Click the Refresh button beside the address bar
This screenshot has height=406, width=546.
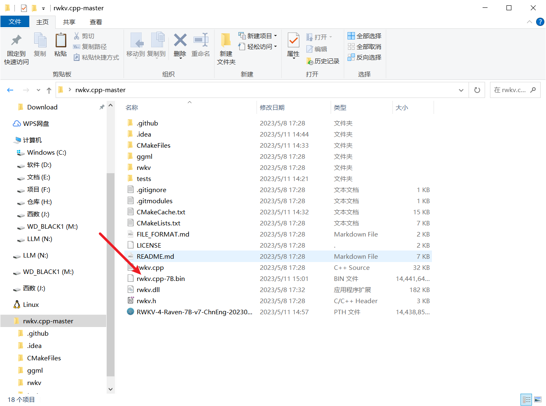tap(477, 90)
